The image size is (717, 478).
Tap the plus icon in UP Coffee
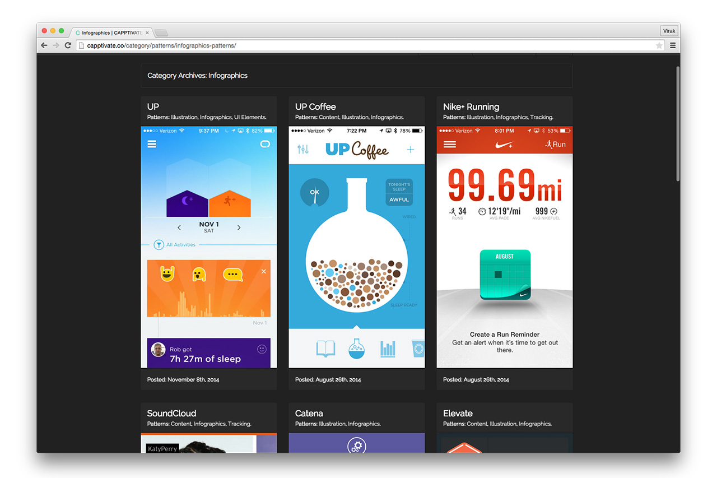pos(411,150)
